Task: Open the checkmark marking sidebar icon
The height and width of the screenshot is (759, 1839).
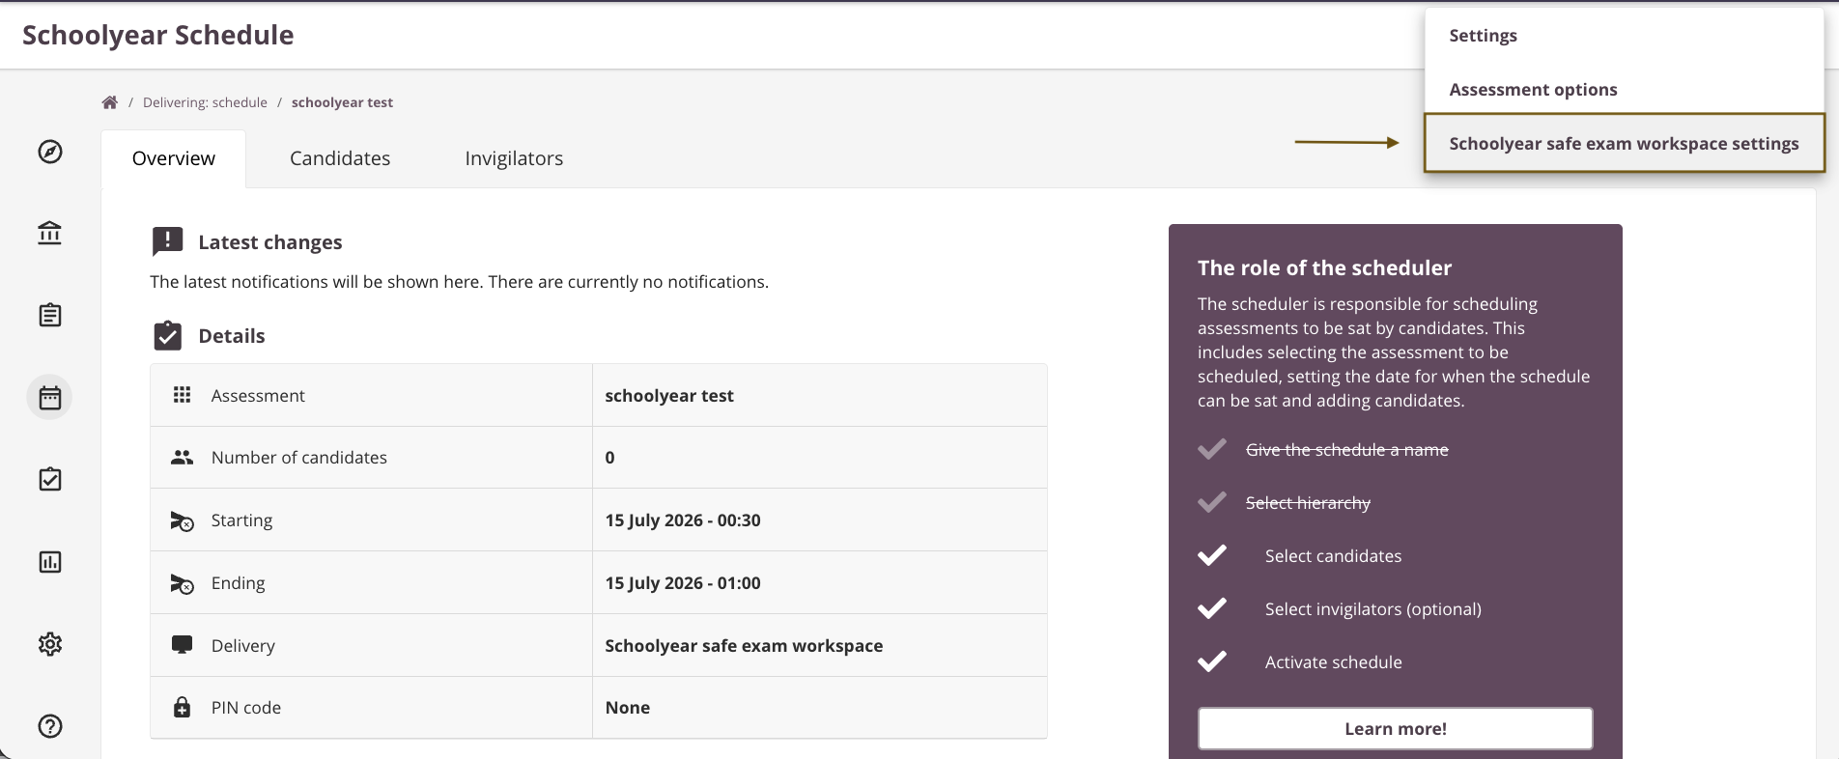Action: (50, 479)
